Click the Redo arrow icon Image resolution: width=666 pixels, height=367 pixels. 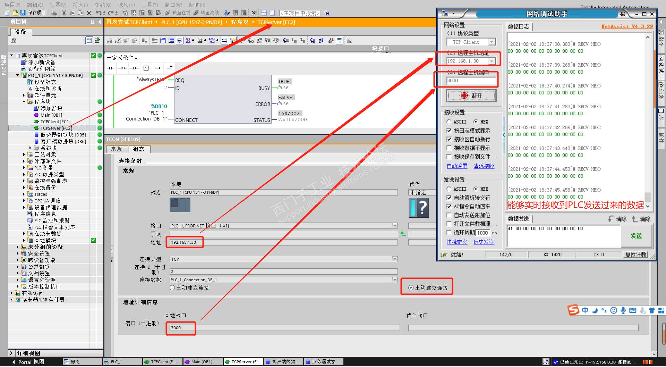[111, 12]
